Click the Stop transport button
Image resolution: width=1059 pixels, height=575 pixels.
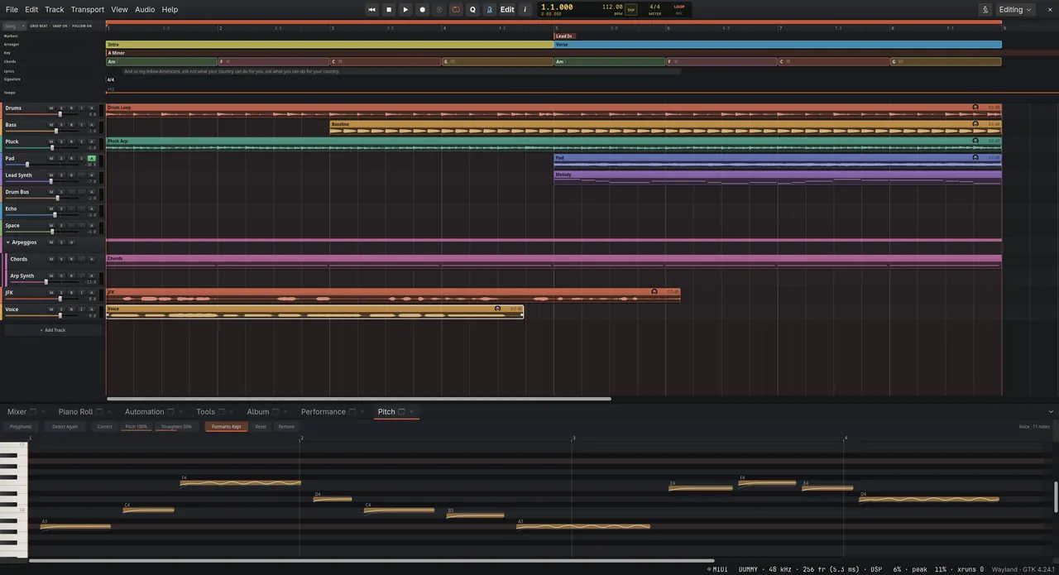pyautogui.click(x=389, y=10)
